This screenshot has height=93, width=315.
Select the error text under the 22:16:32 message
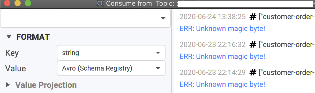click(x=222, y=56)
